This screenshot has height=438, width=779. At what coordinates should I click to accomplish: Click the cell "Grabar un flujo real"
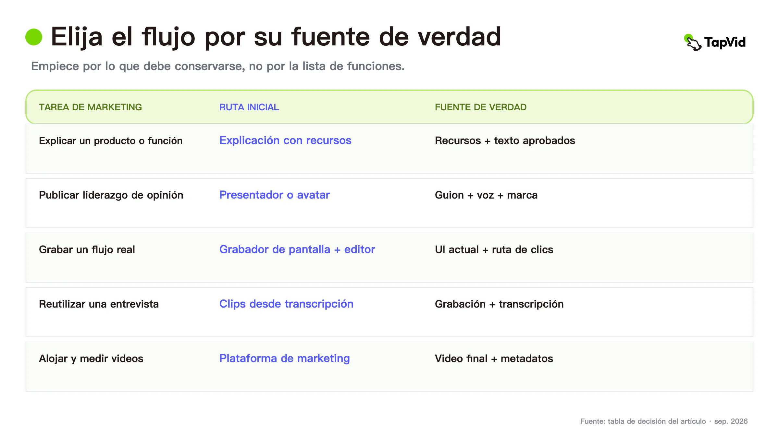(87, 249)
